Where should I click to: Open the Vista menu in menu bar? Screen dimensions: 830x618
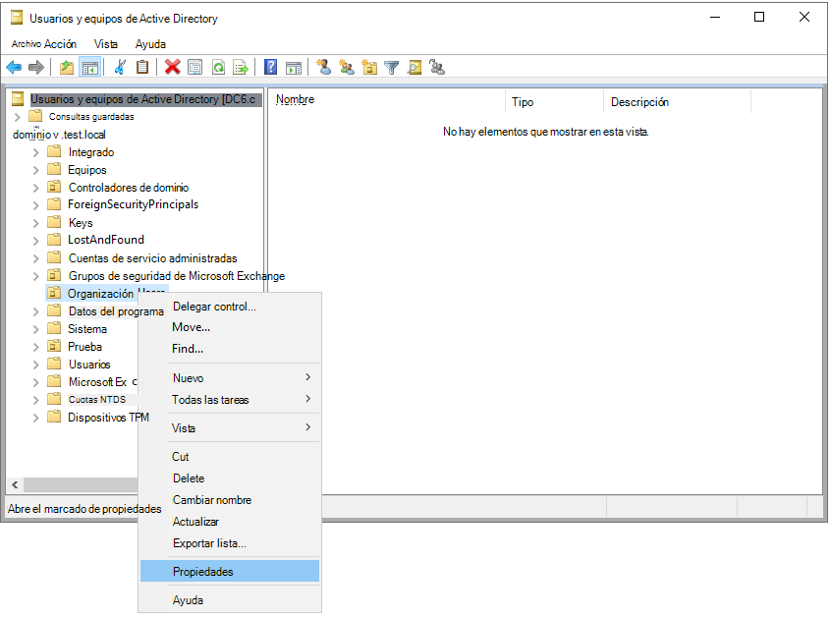106,44
